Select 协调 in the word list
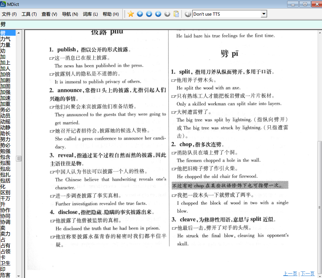 click(x=5, y=222)
